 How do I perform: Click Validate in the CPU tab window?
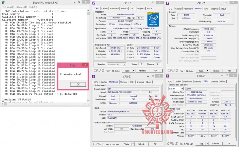(x=142, y=71)
